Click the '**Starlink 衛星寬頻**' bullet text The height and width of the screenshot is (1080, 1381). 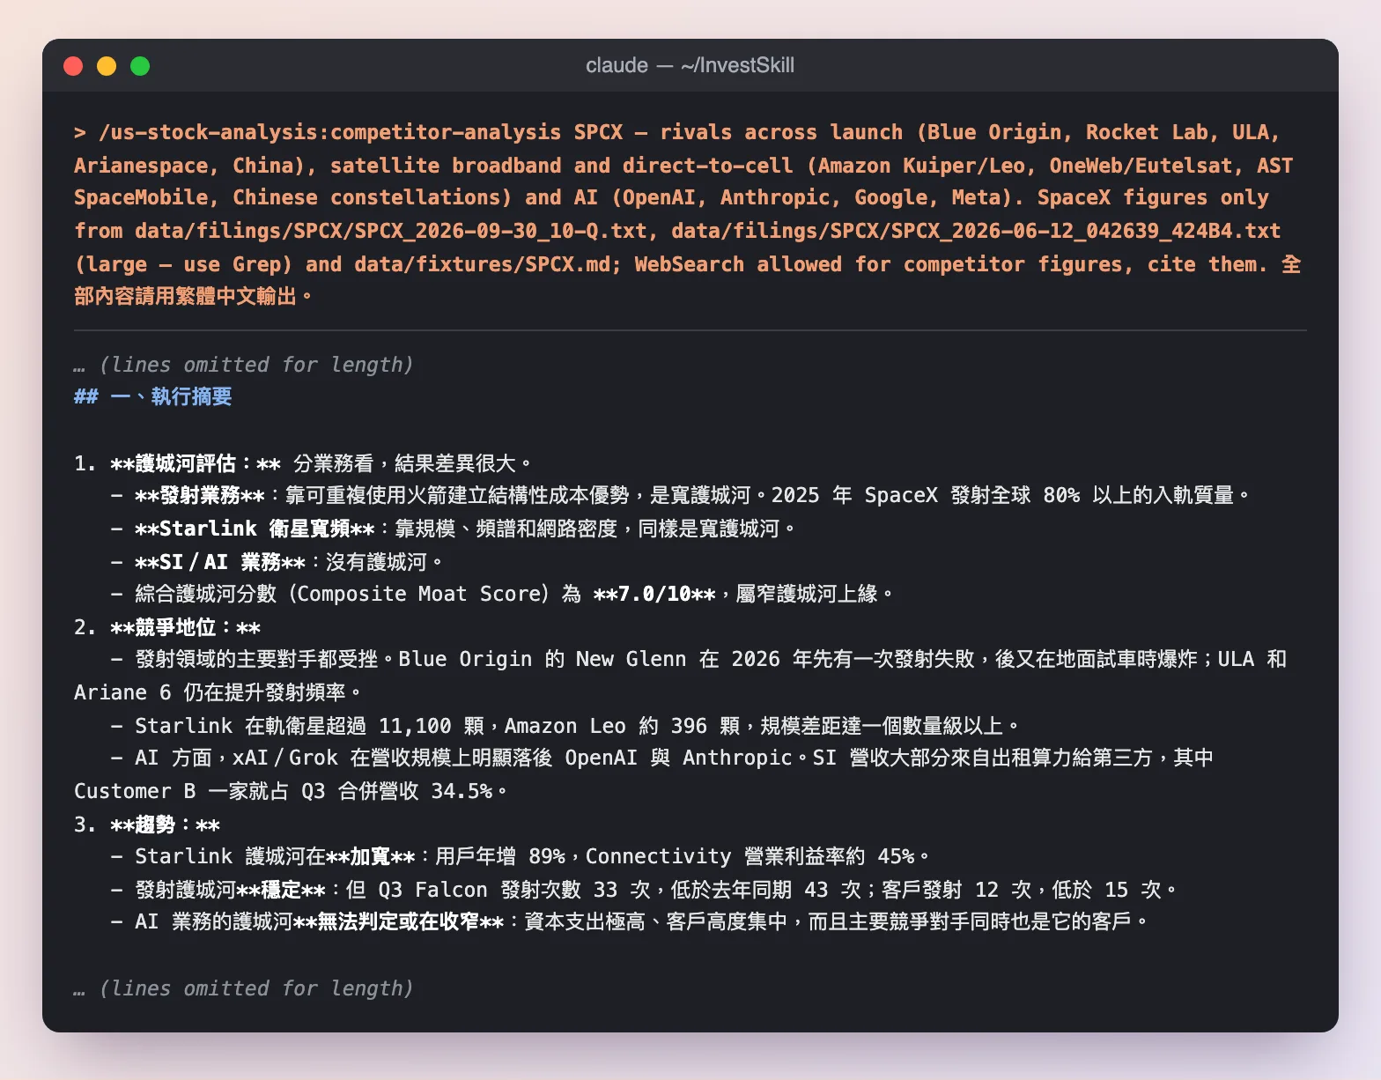click(x=255, y=529)
